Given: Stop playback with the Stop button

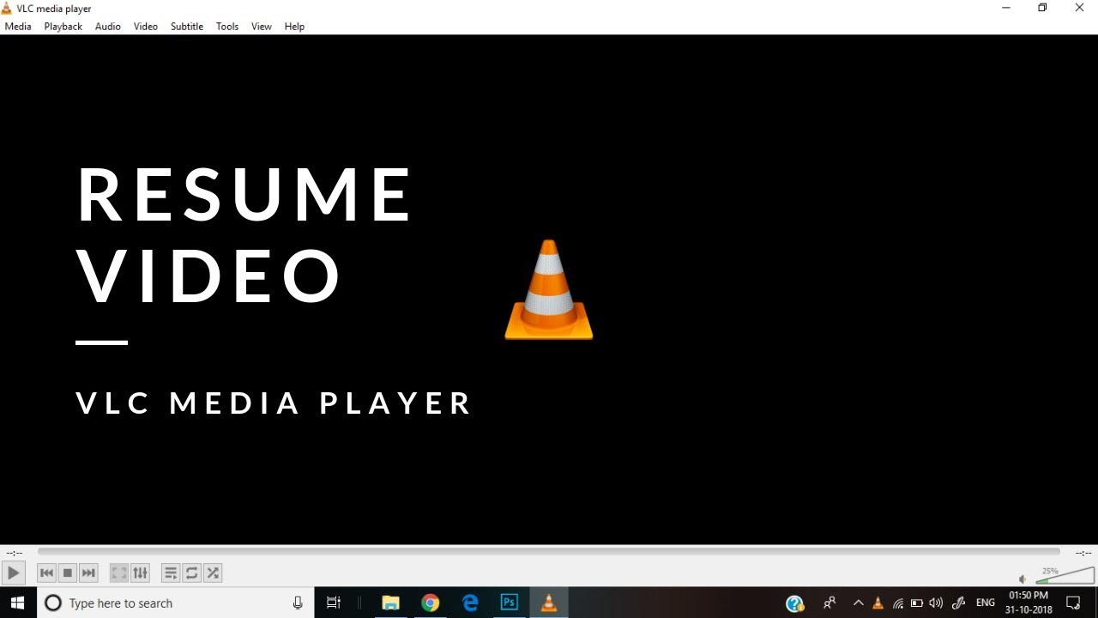Looking at the screenshot, I should tap(68, 573).
